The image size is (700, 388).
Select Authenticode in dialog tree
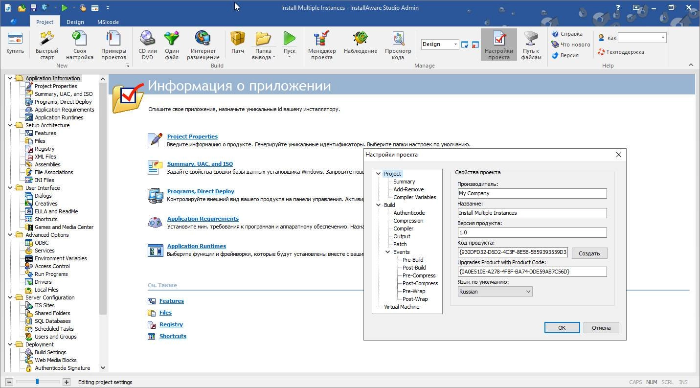pos(409,213)
